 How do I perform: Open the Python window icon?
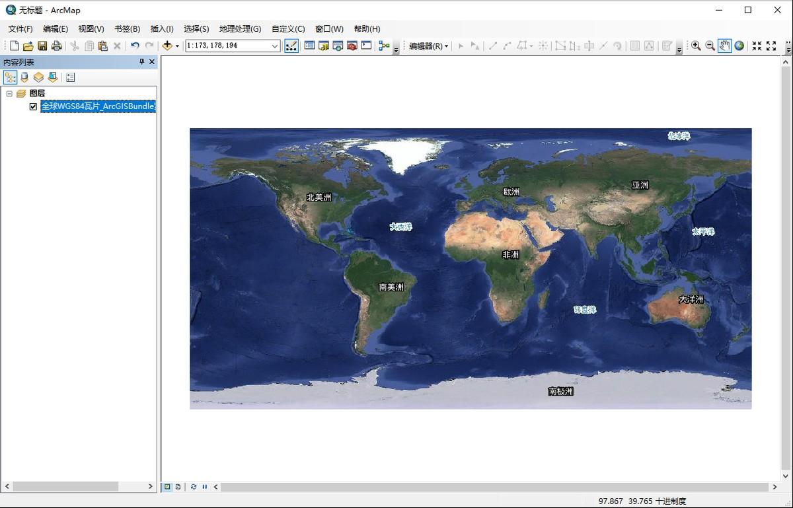pos(366,46)
